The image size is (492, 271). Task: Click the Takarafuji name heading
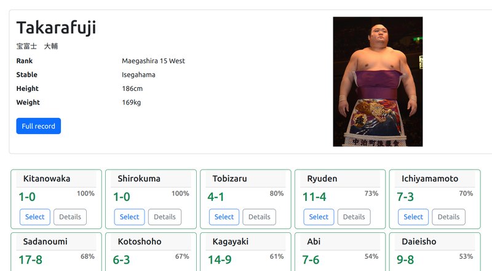coord(56,28)
